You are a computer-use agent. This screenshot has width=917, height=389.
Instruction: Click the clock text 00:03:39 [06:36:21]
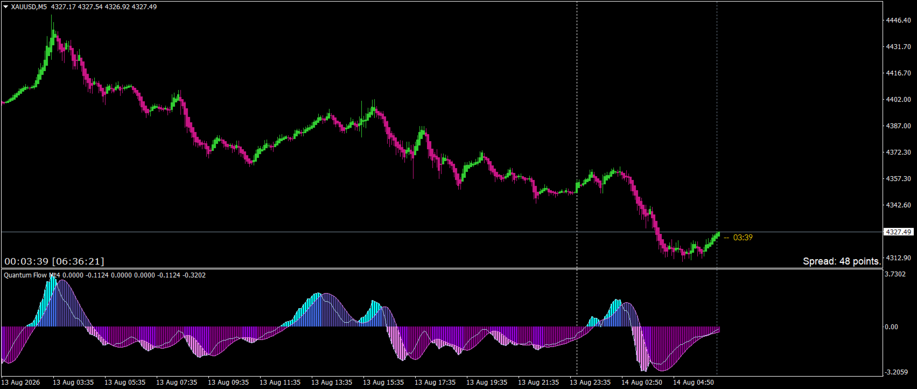[x=54, y=261]
